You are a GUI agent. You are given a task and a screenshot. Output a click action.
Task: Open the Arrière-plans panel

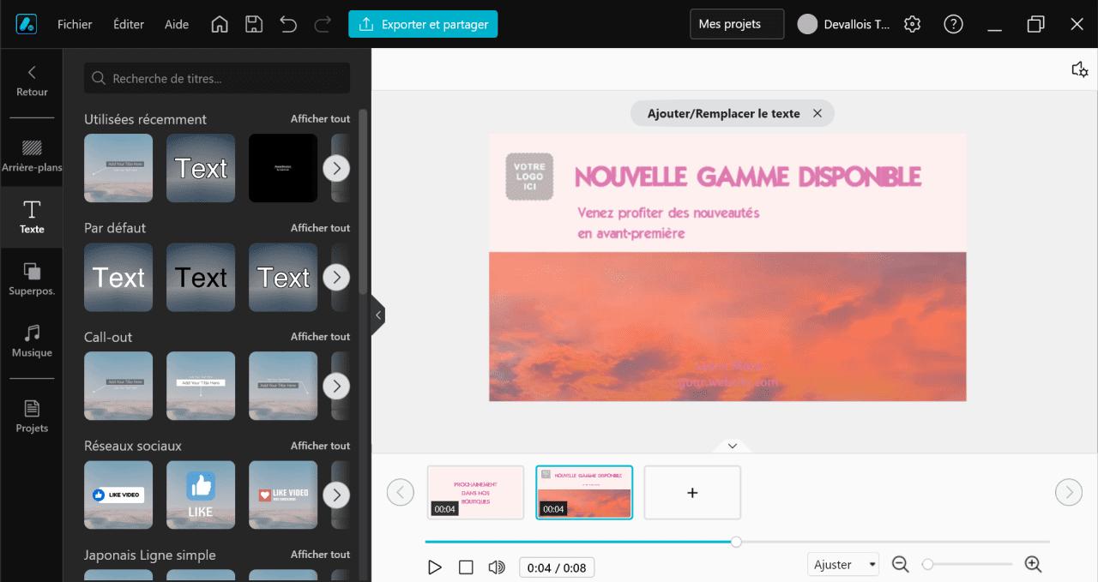coord(32,156)
